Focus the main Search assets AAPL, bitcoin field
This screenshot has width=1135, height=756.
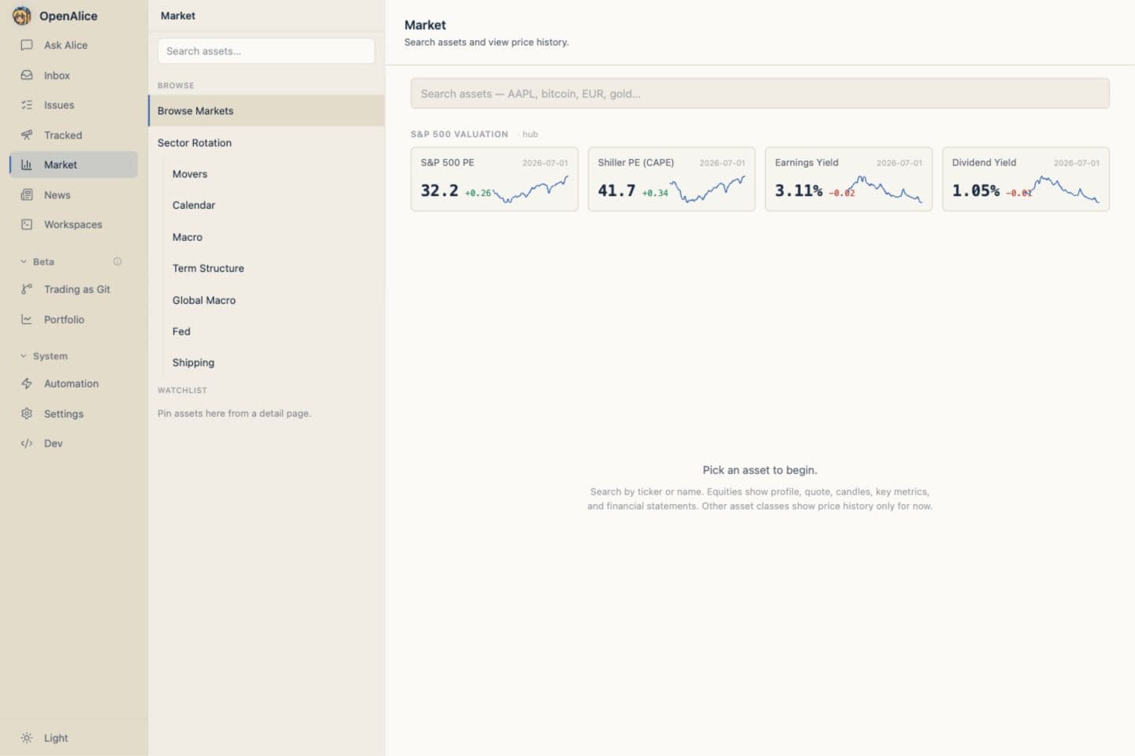click(x=760, y=94)
